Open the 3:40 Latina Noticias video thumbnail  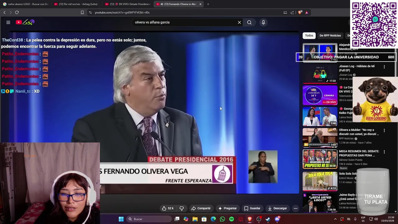[x=320, y=116]
